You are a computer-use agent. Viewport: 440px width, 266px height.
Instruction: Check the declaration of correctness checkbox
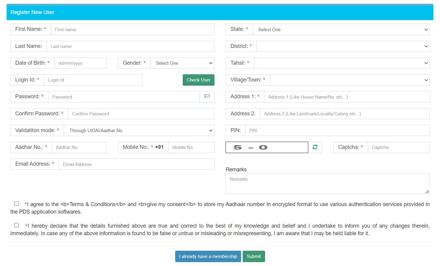coord(16,225)
